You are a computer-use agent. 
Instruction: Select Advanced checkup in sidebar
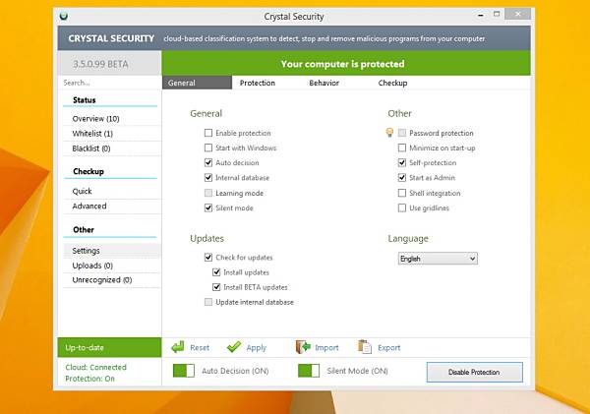pos(111,206)
